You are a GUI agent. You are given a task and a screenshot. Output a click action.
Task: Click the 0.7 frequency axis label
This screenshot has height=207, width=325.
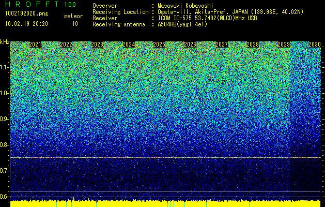5,171
